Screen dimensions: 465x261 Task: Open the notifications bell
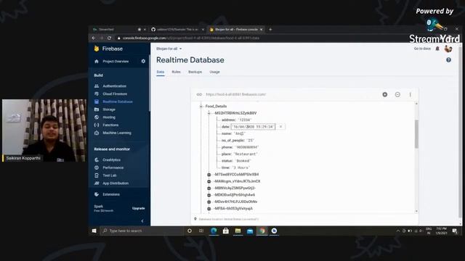[x=437, y=49]
